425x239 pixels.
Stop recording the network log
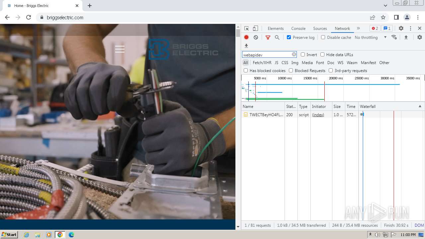[246, 38]
